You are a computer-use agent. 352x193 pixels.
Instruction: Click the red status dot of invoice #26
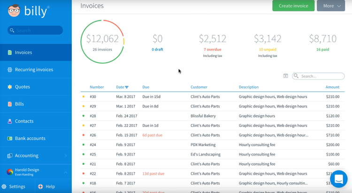[84, 135]
